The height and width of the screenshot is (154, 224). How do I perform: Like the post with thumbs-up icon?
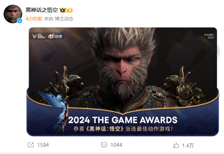tap(176, 145)
